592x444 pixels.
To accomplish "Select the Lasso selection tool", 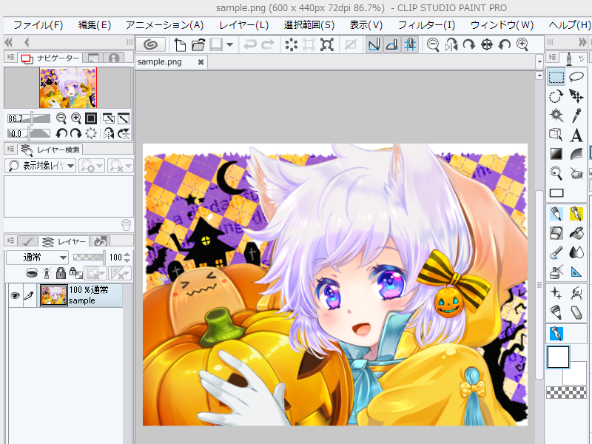I will point(576,77).
